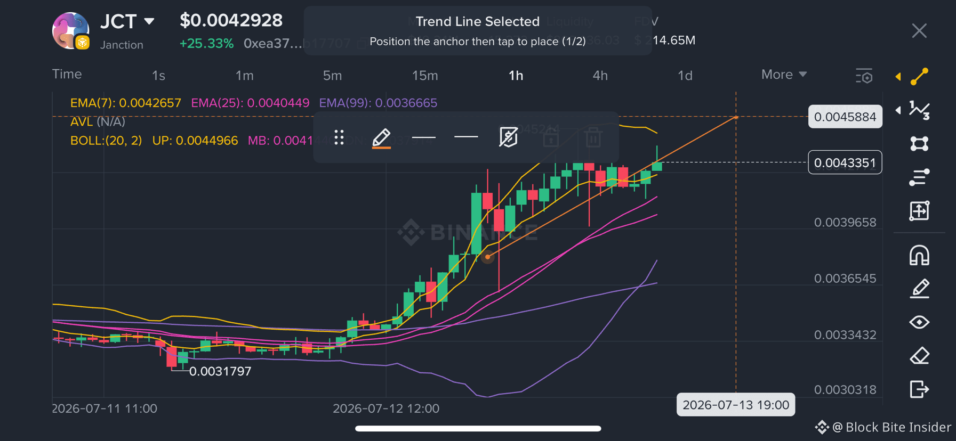Select the rectangle shape drawing tool
Viewport: 956px width, 441px height.
coord(920,144)
